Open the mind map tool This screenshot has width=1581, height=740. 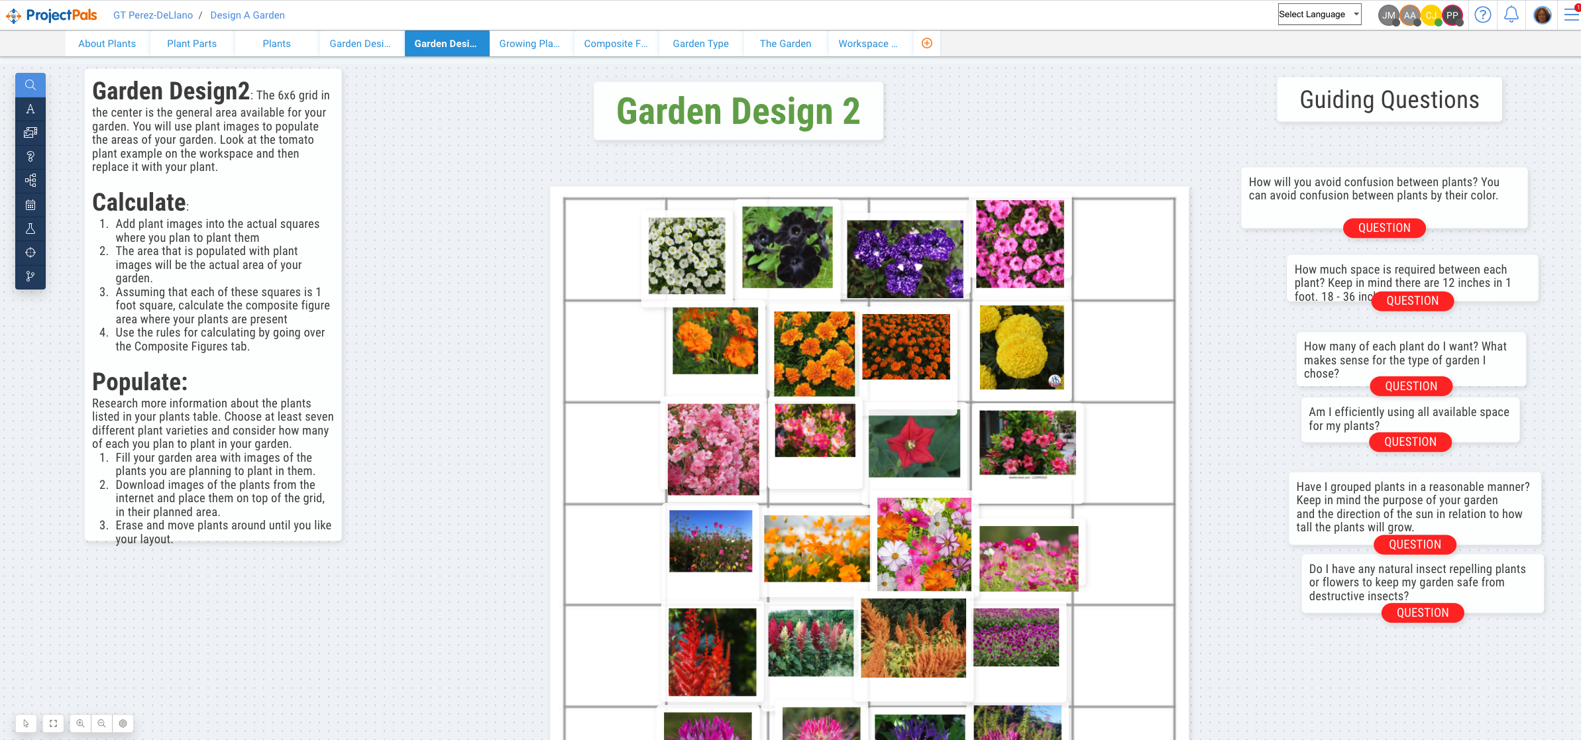click(30, 180)
